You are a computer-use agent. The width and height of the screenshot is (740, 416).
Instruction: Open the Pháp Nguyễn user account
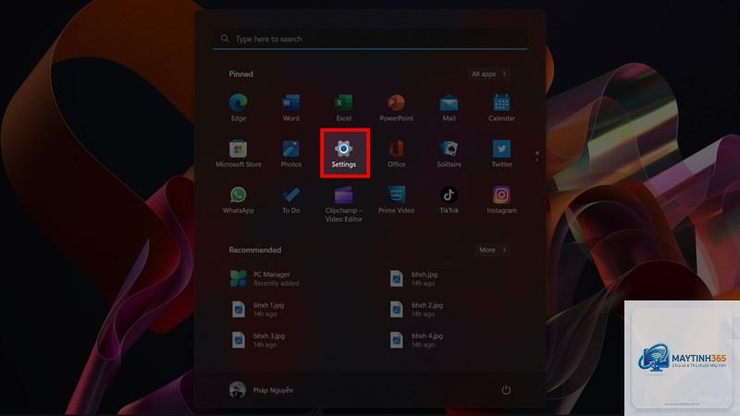[x=262, y=390]
